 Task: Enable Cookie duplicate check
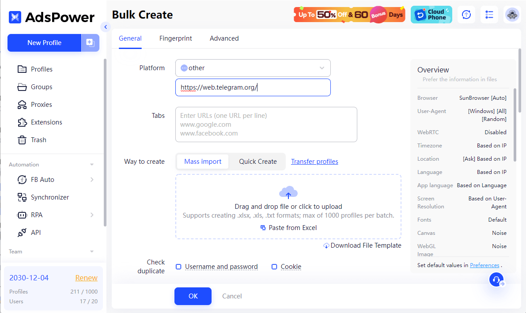[x=274, y=267]
